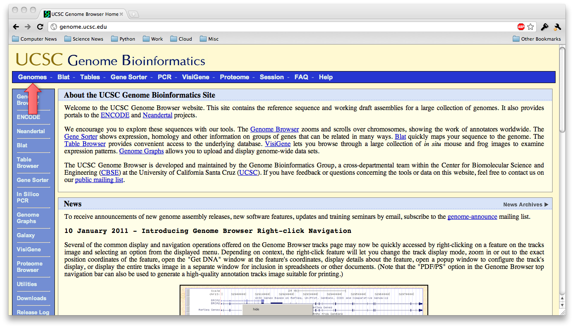Screen dimensions: 574x328
Task: Open Tables in top navigation bar
Action: 90,77
